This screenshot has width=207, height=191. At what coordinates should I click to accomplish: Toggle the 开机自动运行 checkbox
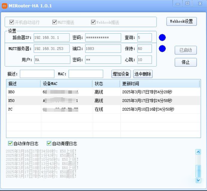tap(12, 22)
